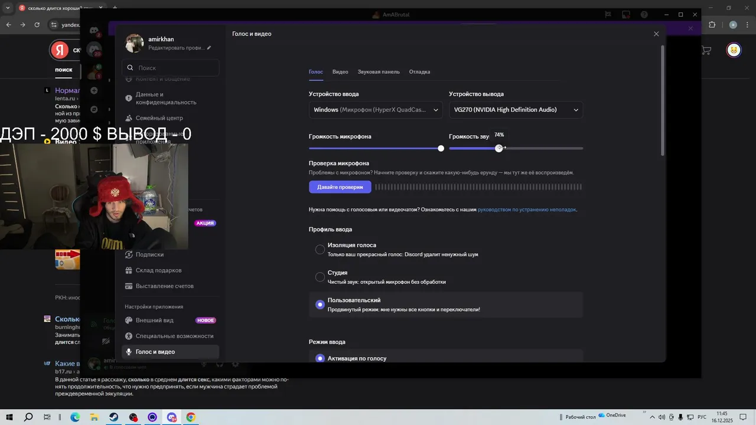Open Подписки settings section
This screenshot has height=425, width=756.
point(171,254)
